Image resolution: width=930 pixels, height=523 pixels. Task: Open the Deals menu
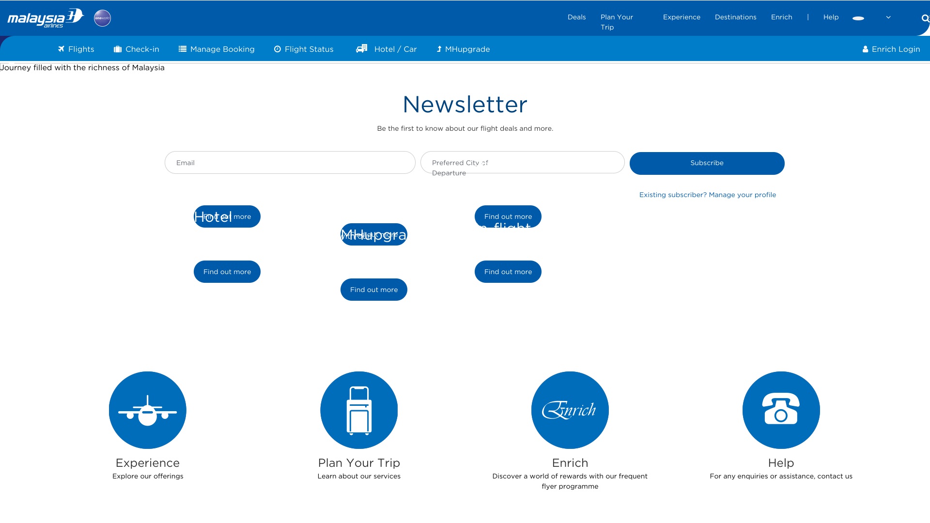pos(577,17)
